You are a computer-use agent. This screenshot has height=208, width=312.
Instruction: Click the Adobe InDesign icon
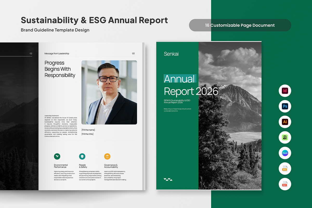(x=285, y=91)
